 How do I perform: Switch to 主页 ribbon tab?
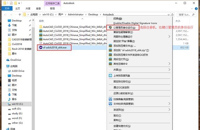click(x=17, y=8)
